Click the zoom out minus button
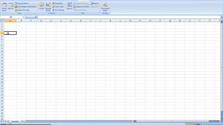Viewport: 223px width, 125px height. (x=203, y=124)
